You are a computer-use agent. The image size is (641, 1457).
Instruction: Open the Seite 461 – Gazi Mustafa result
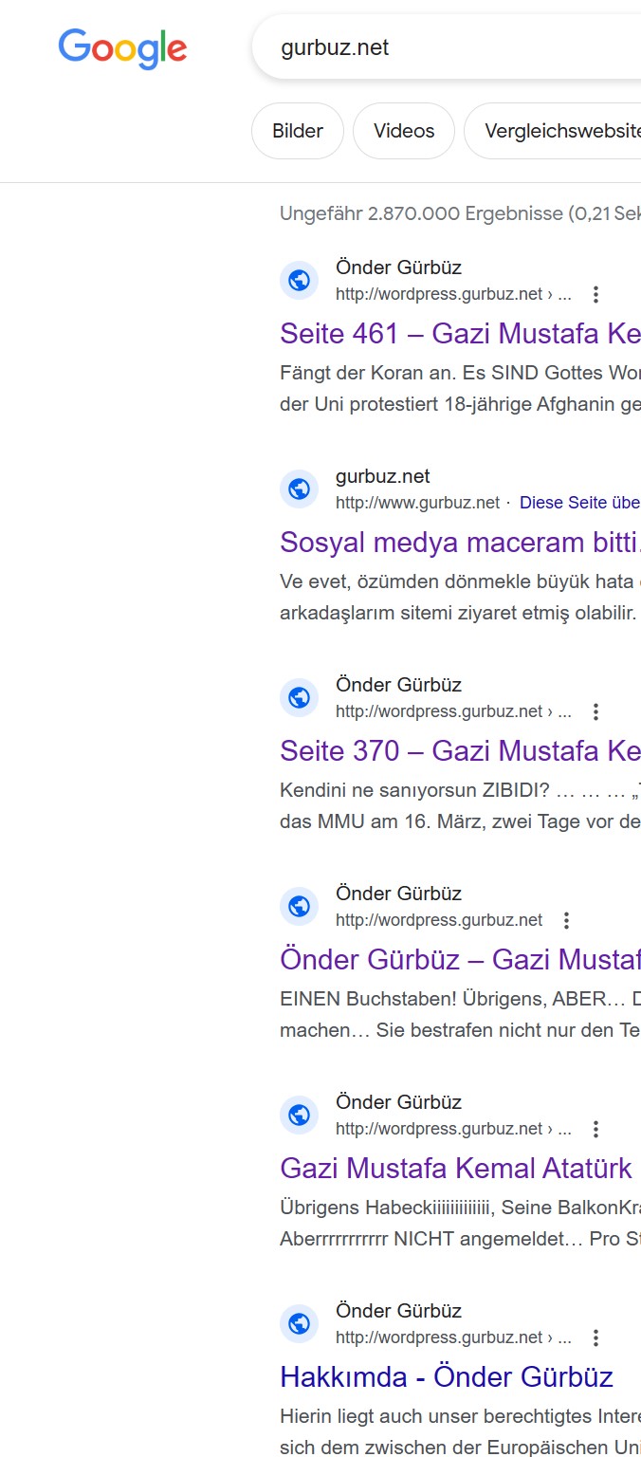[460, 334]
